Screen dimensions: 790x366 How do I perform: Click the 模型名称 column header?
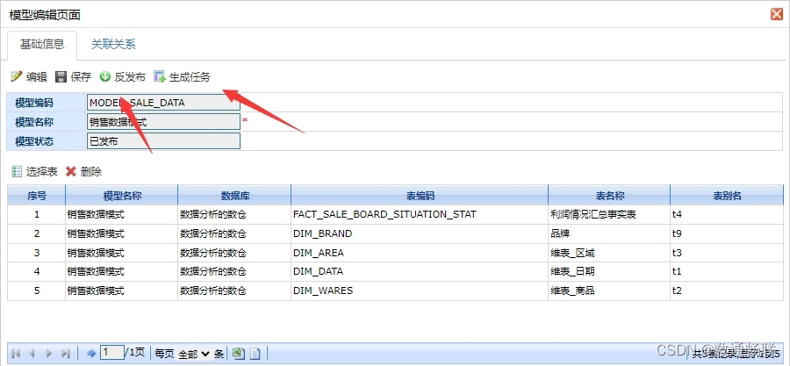(121, 196)
